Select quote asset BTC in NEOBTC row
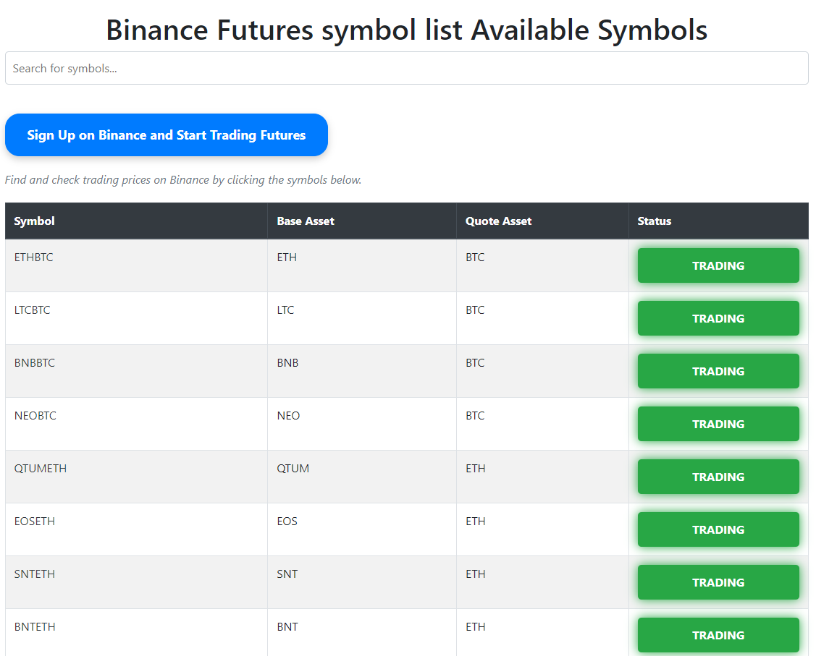The width and height of the screenshot is (816, 656). 475,416
